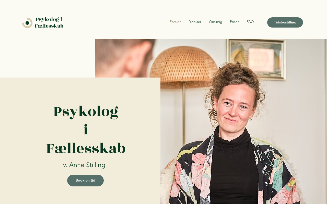This screenshot has height=204, width=327.
Task: Click the framed picture on the wall
Action: [257, 60]
